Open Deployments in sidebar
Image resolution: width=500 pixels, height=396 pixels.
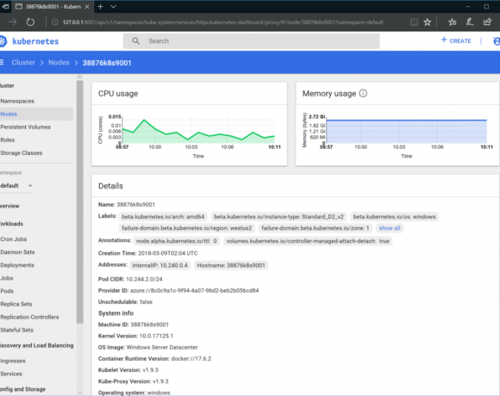point(17,265)
